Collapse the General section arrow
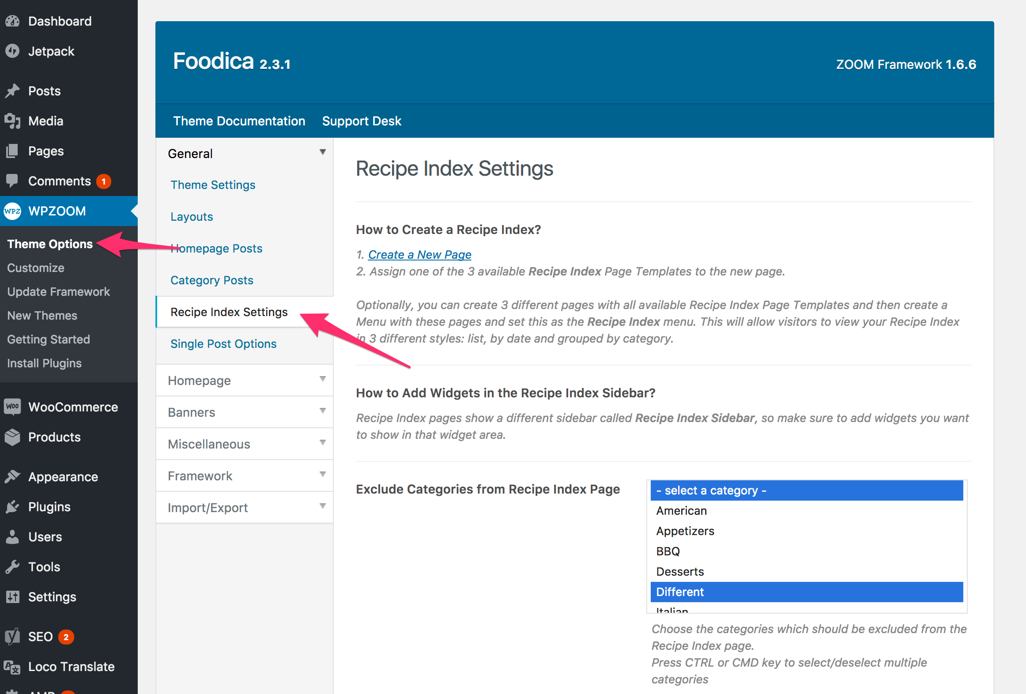The width and height of the screenshot is (1026, 694). click(323, 152)
